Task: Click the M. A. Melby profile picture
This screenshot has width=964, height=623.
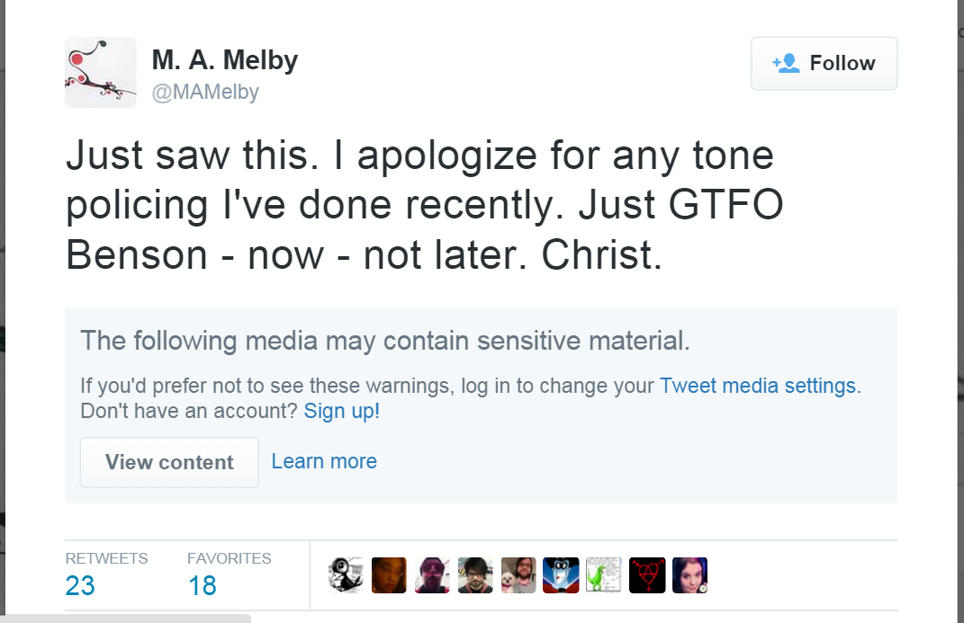Action: 101,73
